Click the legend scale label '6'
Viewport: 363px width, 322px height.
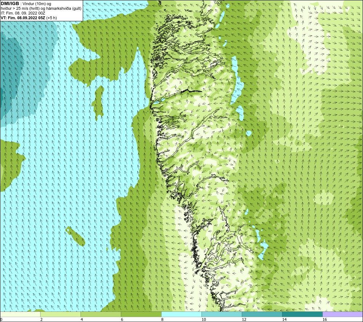122,319
